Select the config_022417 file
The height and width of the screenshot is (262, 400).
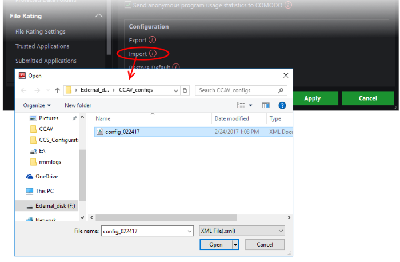123,132
